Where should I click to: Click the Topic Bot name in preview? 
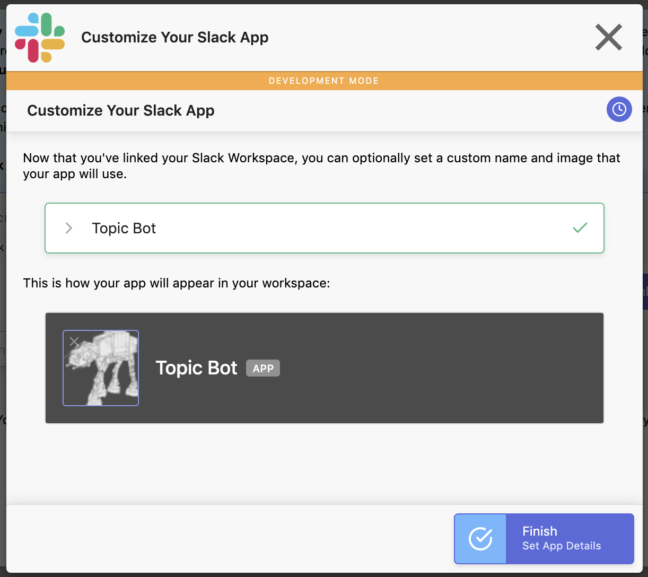click(196, 368)
